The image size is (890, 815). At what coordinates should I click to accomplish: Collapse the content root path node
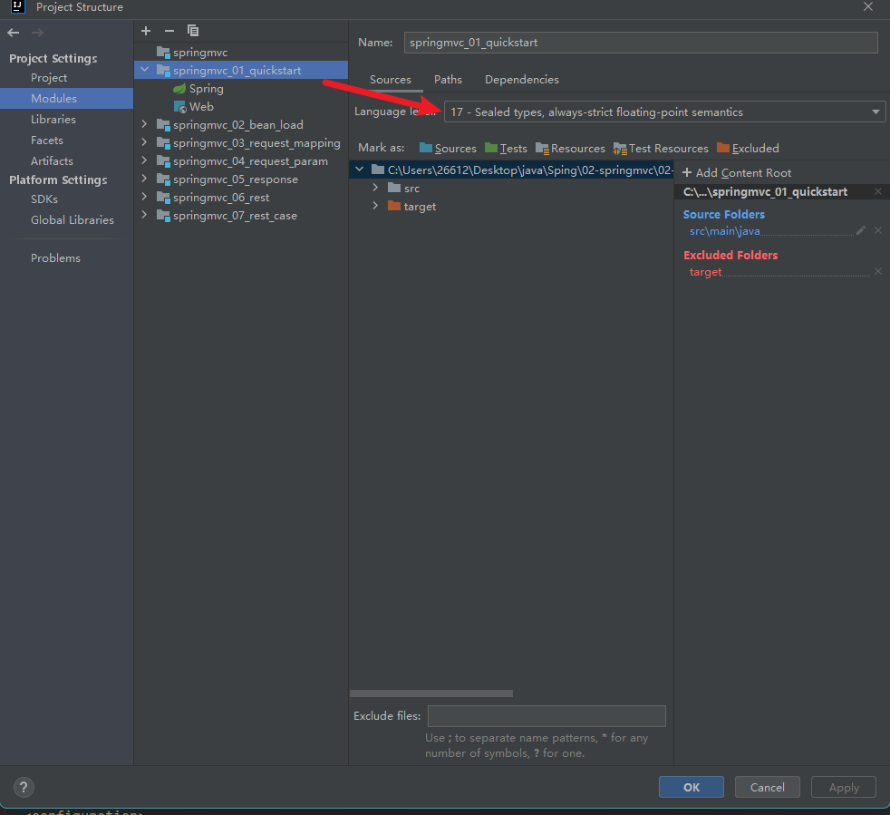click(359, 170)
